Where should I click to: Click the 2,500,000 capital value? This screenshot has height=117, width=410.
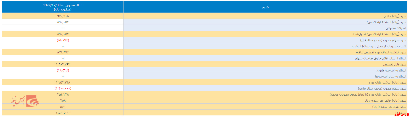coord(63,113)
